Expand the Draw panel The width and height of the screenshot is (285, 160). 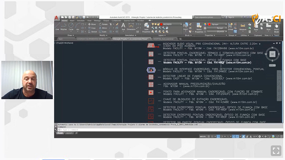click(x=71, y=35)
